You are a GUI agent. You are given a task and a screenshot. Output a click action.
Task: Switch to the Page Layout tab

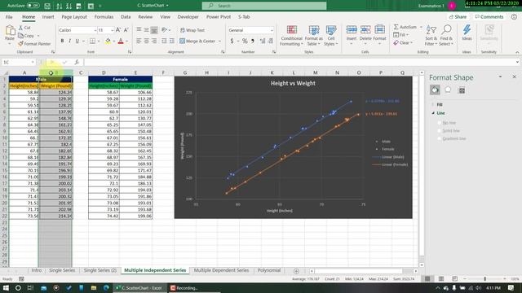[74, 16]
